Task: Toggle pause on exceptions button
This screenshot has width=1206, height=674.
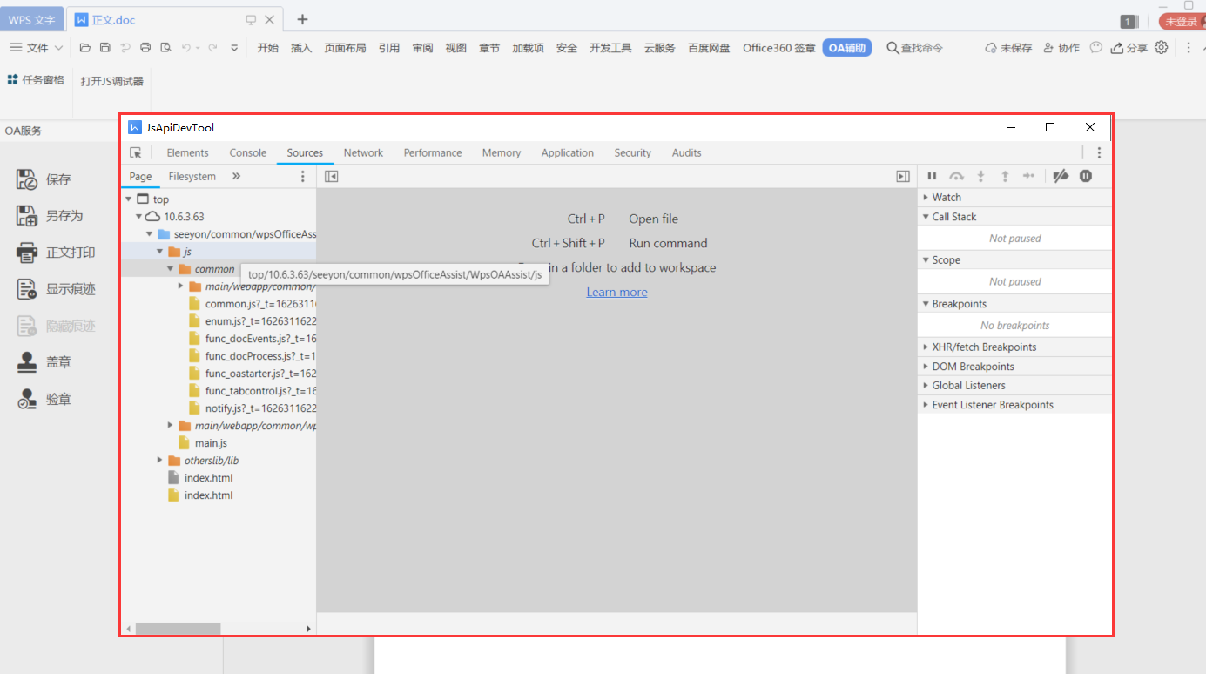Action: [x=1086, y=176]
